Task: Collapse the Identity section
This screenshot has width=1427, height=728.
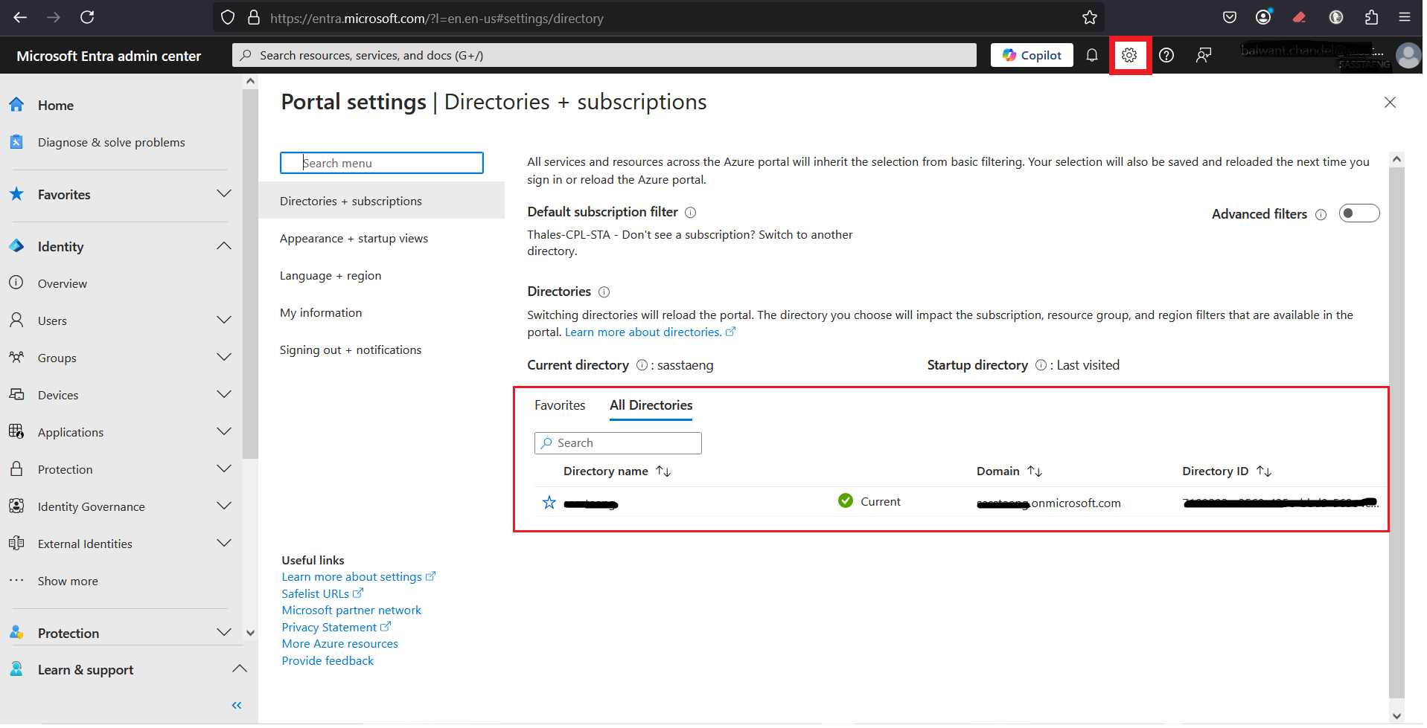Action: (223, 246)
